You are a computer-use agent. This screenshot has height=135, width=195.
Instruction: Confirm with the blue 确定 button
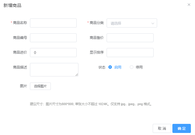[181, 128]
